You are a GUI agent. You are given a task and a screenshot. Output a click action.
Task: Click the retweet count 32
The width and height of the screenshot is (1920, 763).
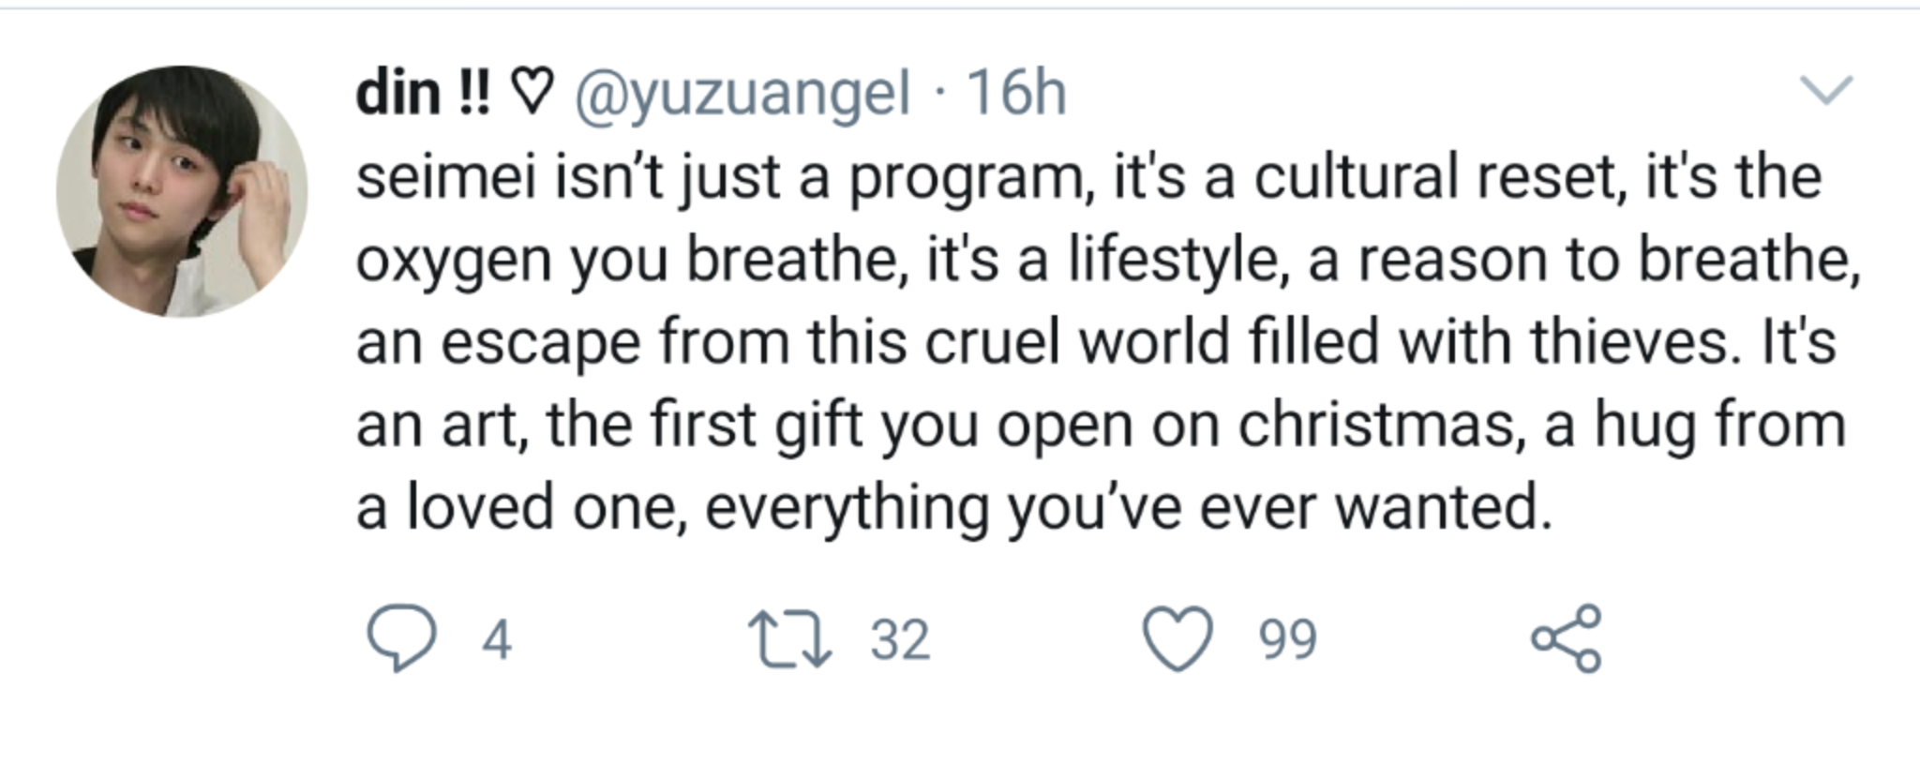pyautogui.click(x=900, y=640)
